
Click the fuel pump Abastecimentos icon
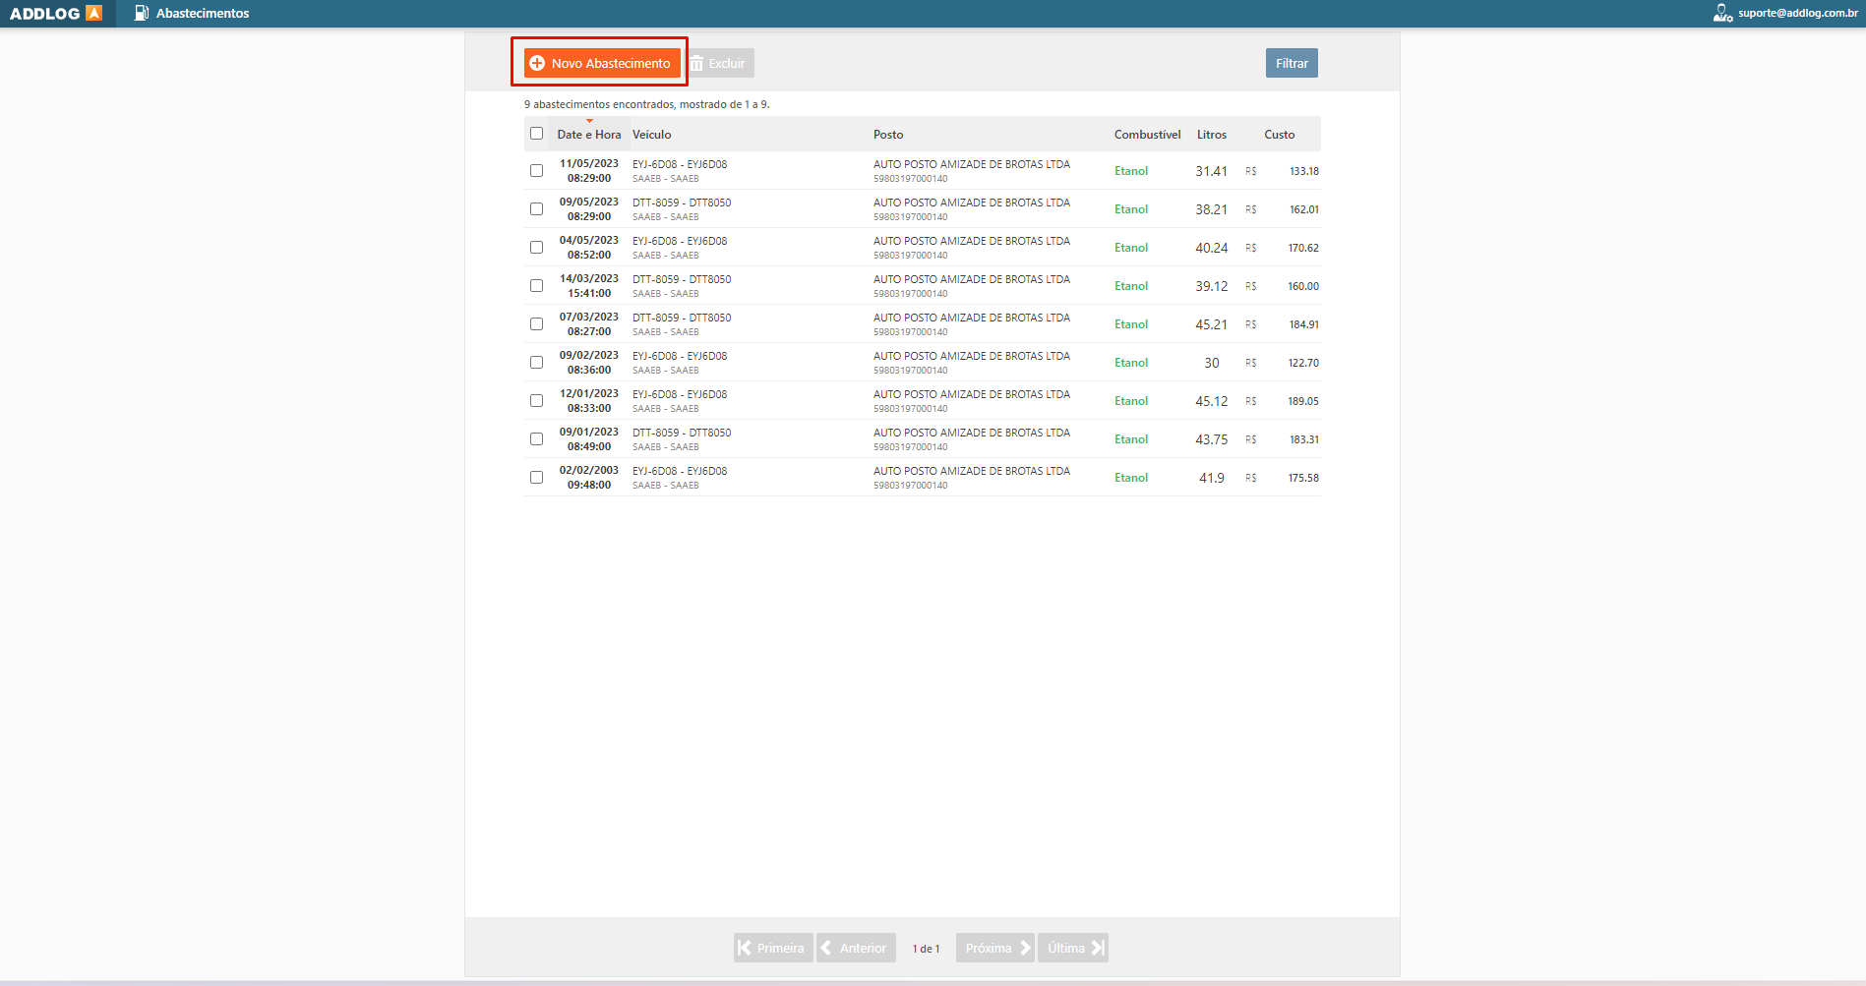tap(142, 13)
